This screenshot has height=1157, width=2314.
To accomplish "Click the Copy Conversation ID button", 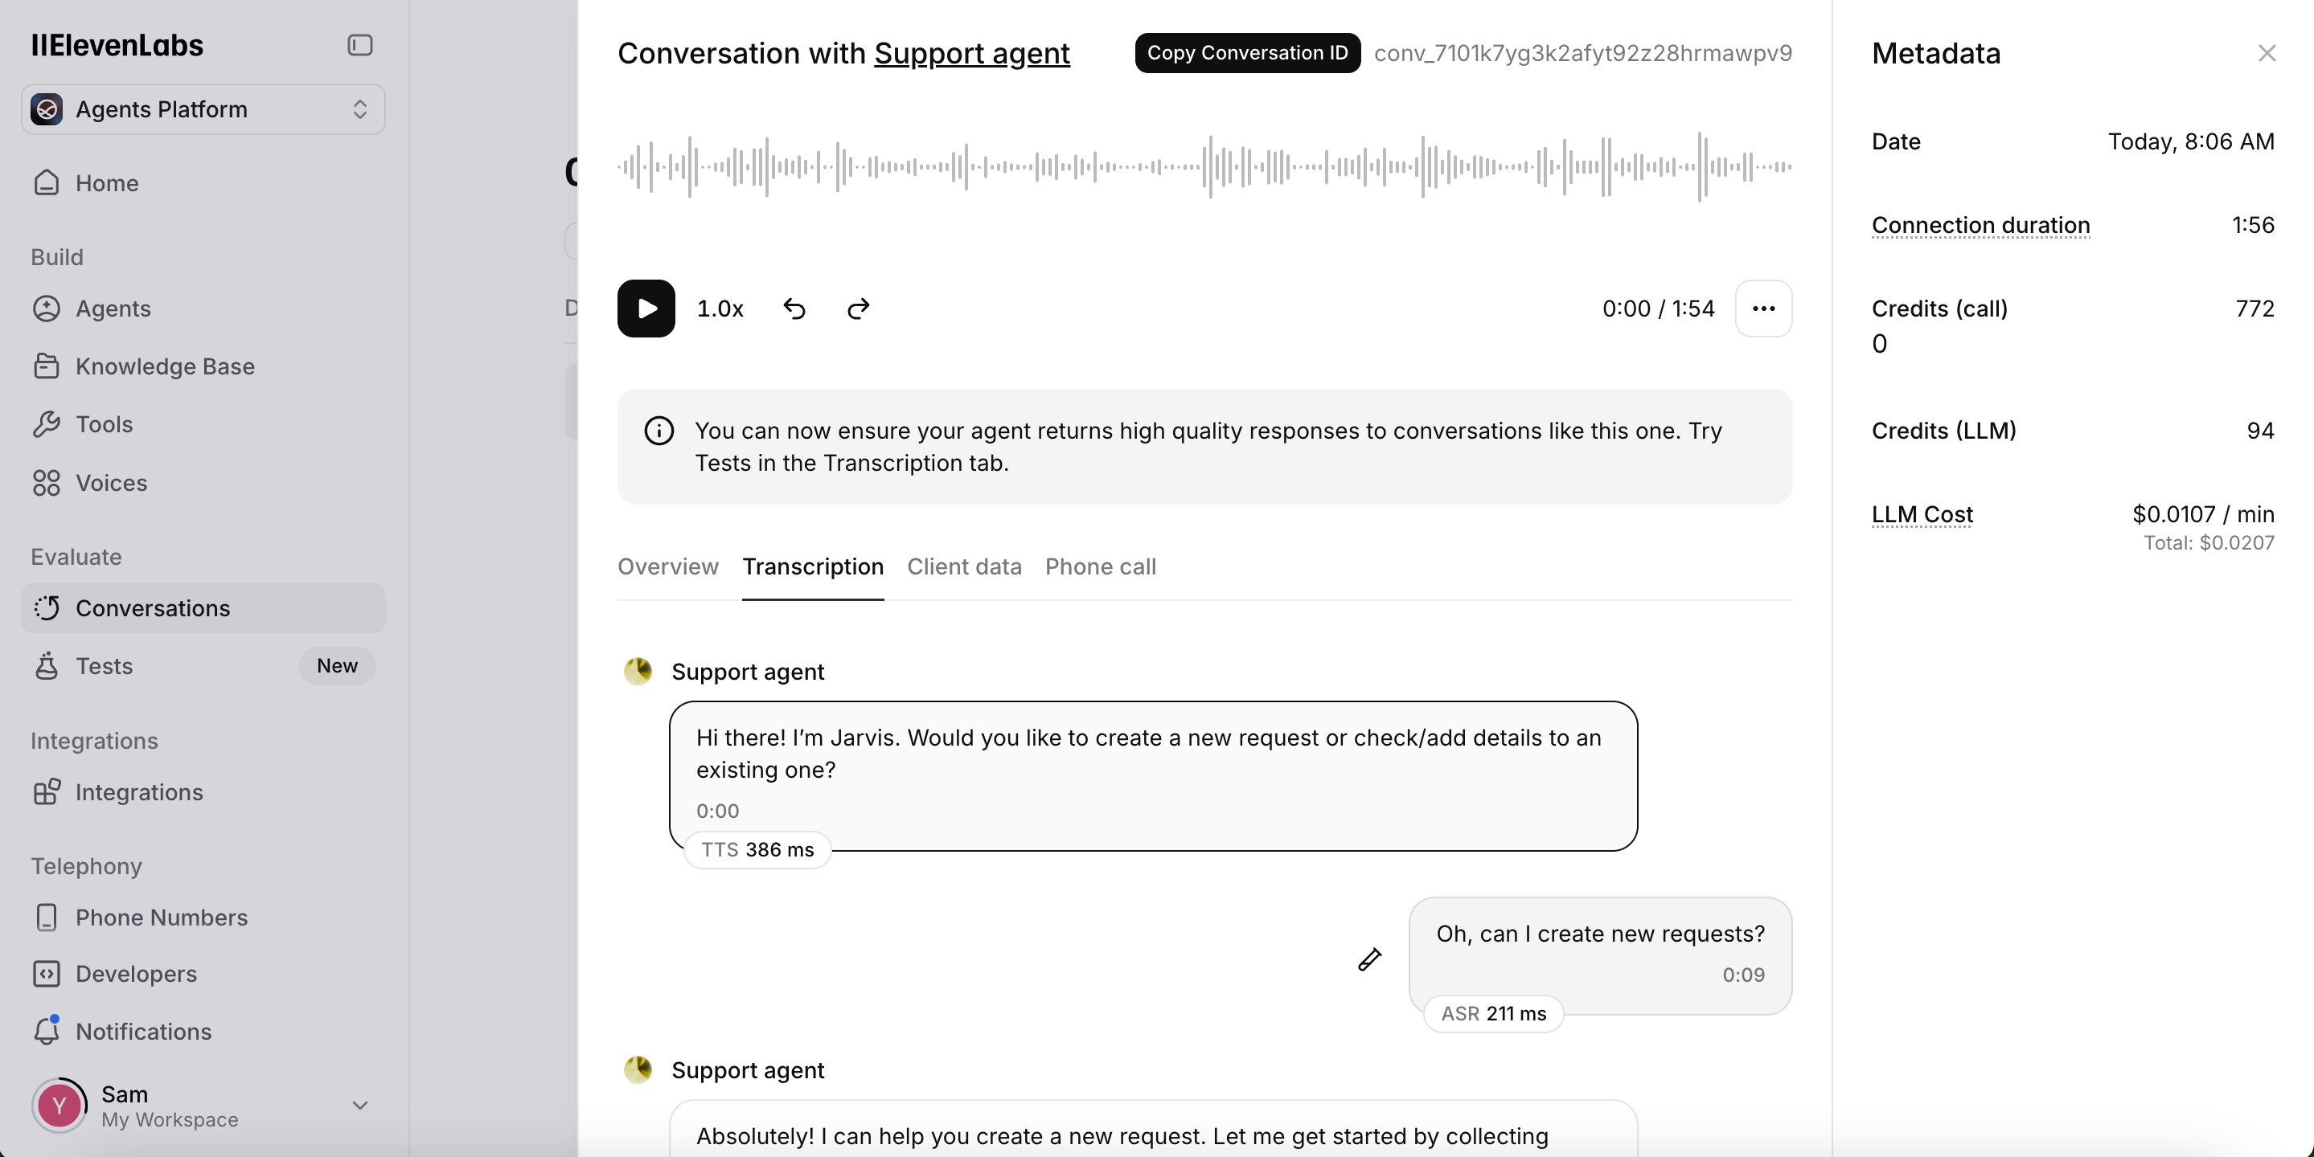I will click(1247, 53).
